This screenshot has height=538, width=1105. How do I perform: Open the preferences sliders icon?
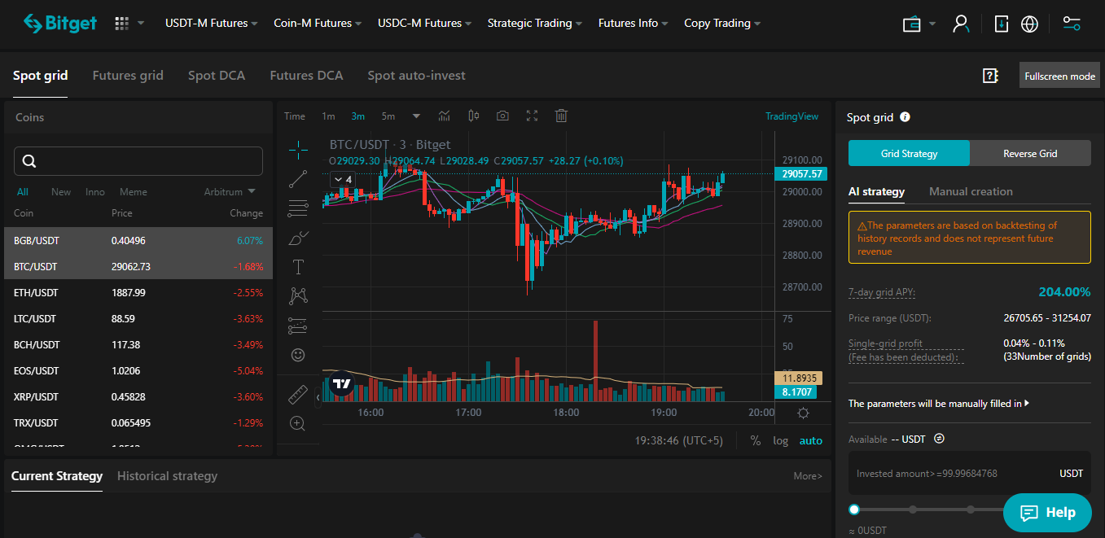coord(1072,24)
